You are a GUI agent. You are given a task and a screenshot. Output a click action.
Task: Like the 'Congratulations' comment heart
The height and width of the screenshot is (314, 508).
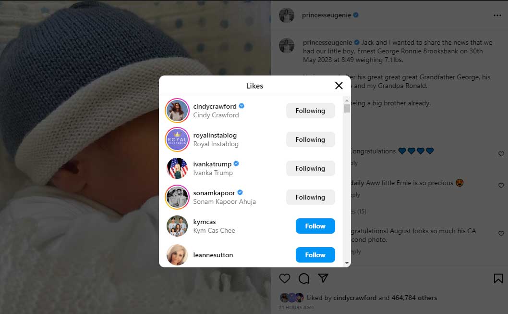(501, 154)
